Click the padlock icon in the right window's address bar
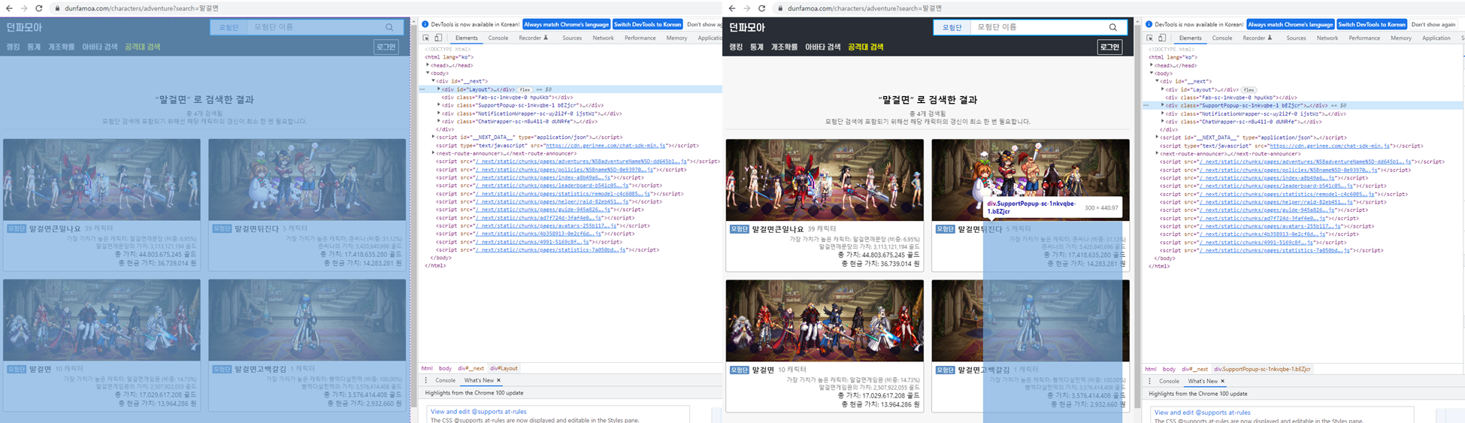 click(780, 8)
